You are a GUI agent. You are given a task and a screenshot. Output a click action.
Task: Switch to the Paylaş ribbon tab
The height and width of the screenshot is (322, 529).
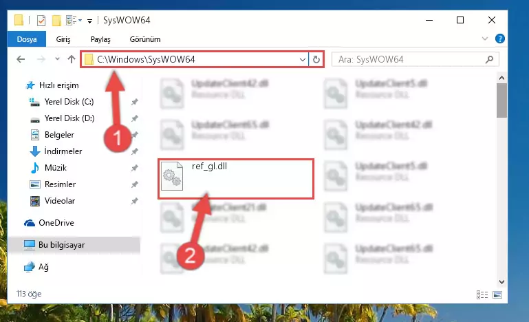(x=100, y=39)
